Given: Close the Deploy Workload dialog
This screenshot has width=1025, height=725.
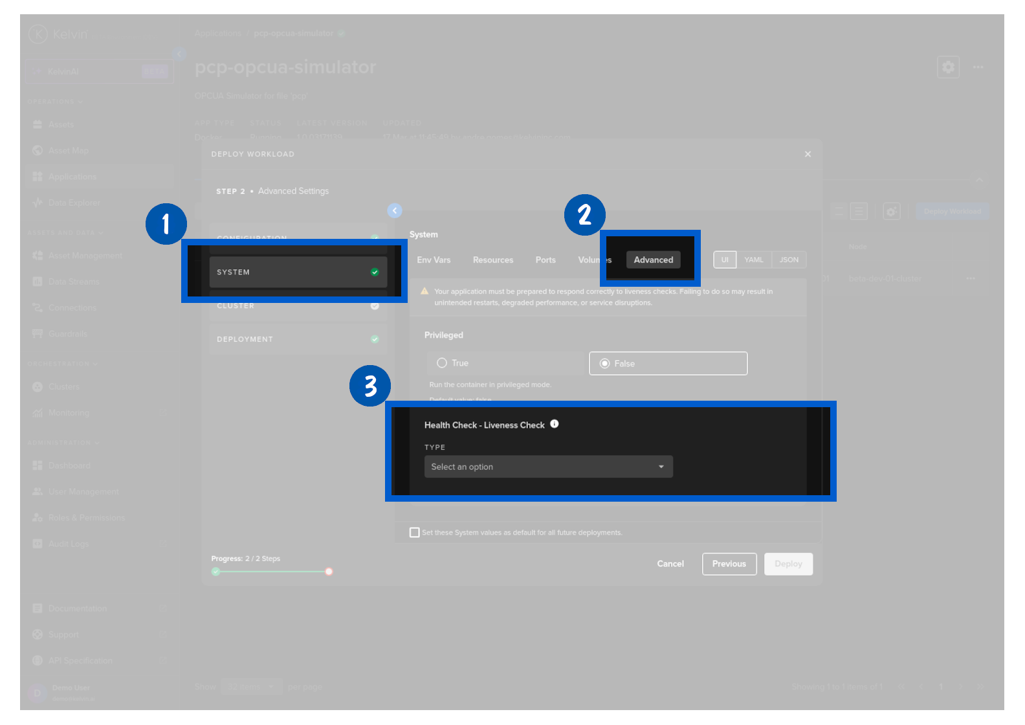Looking at the screenshot, I should tap(808, 154).
